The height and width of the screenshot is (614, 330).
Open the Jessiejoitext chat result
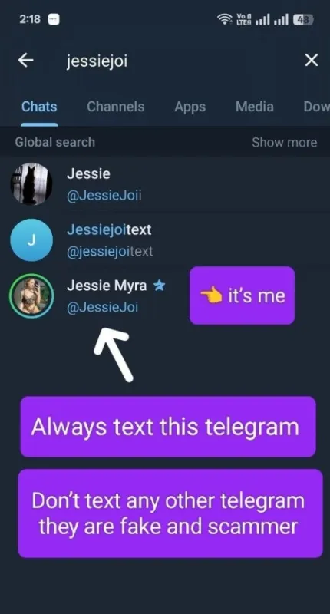pyautogui.click(x=165, y=240)
